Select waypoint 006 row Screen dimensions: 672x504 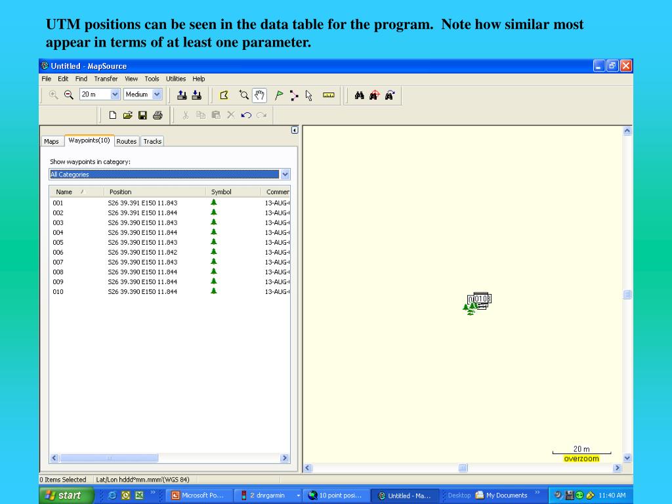(170, 252)
